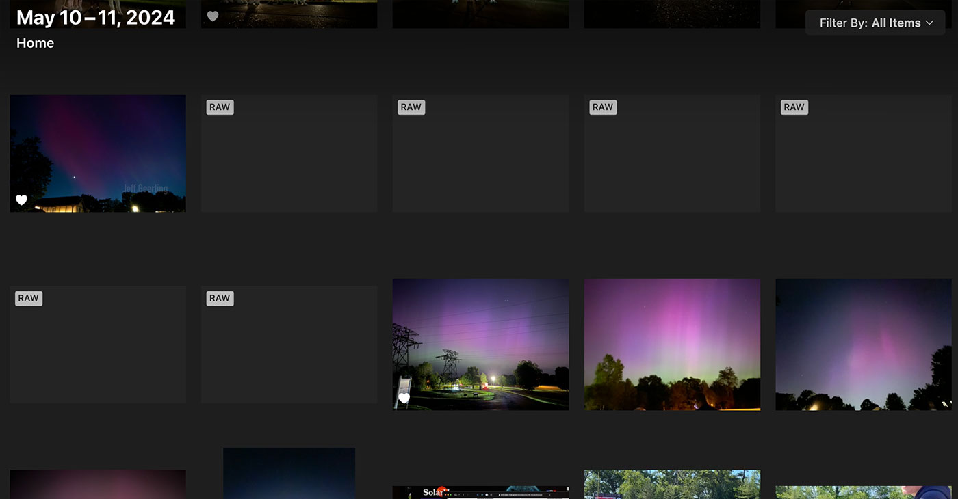
Task: Select the pink and green aurora over trees photo
Action: pyautogui.click(x=672, y=345)
